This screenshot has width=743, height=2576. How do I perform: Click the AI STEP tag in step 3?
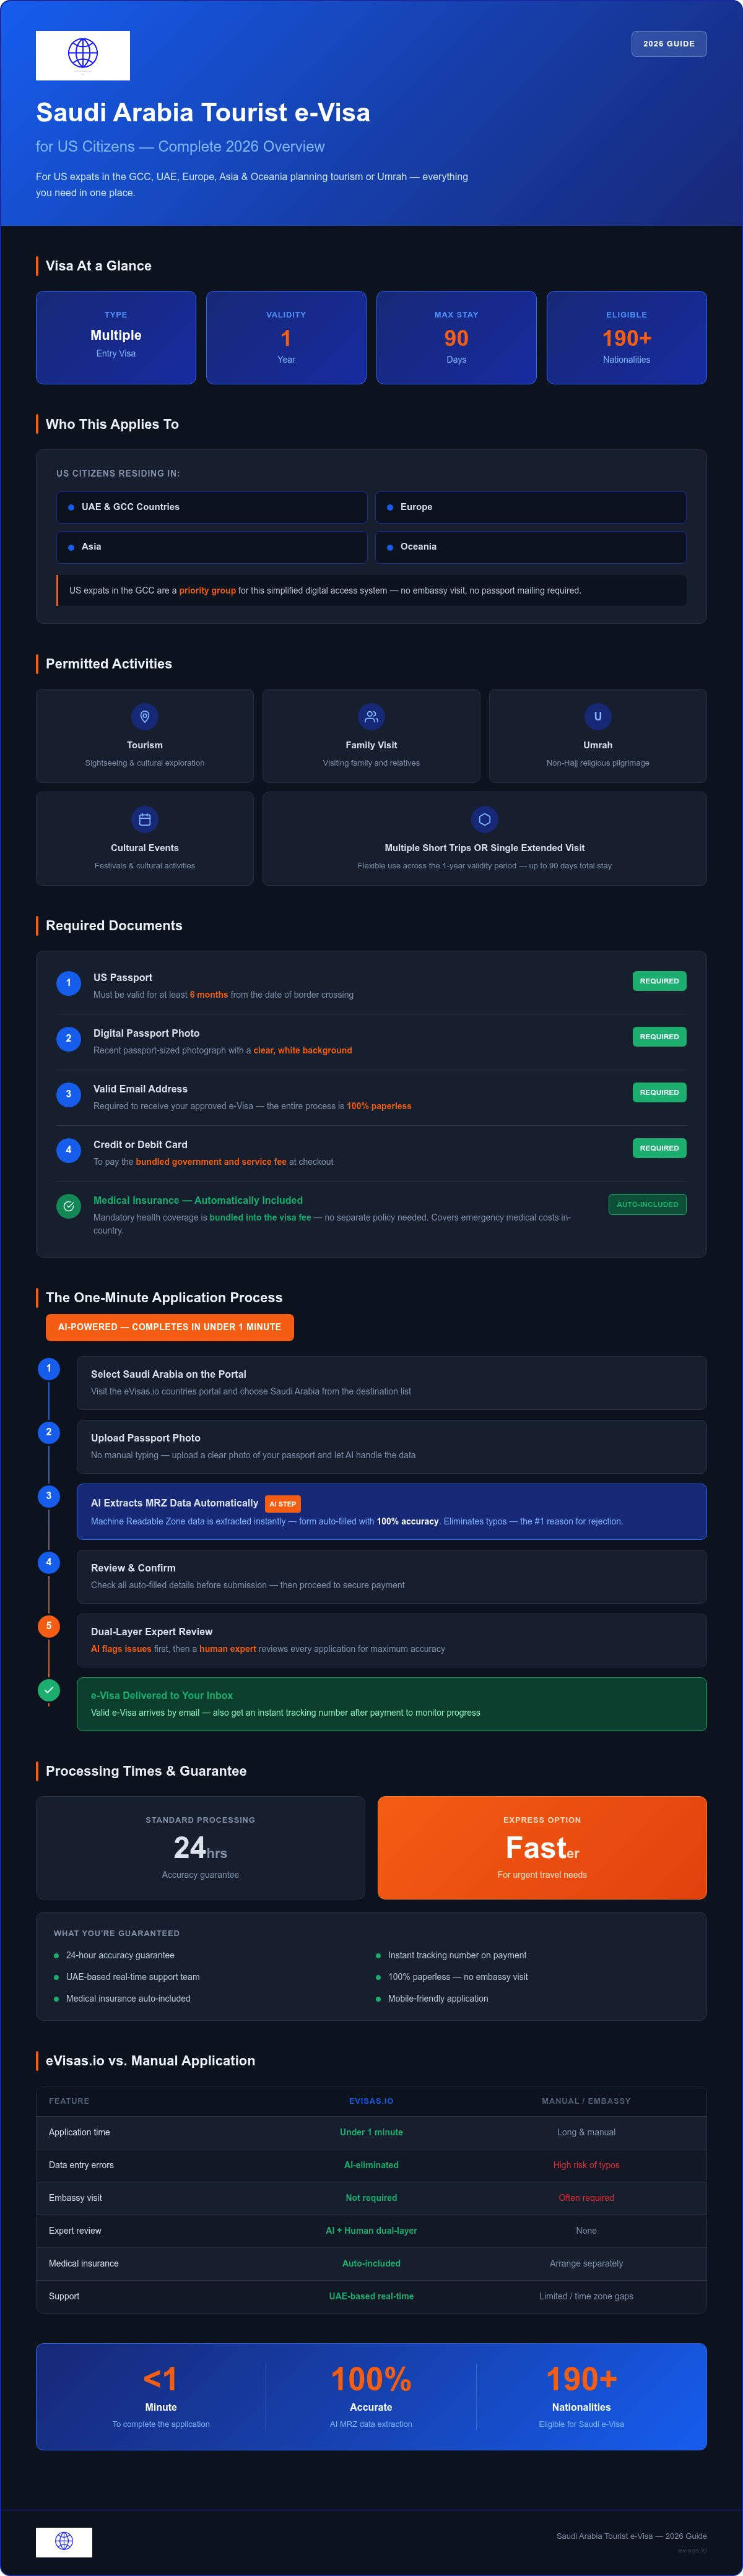(283, 1503)
